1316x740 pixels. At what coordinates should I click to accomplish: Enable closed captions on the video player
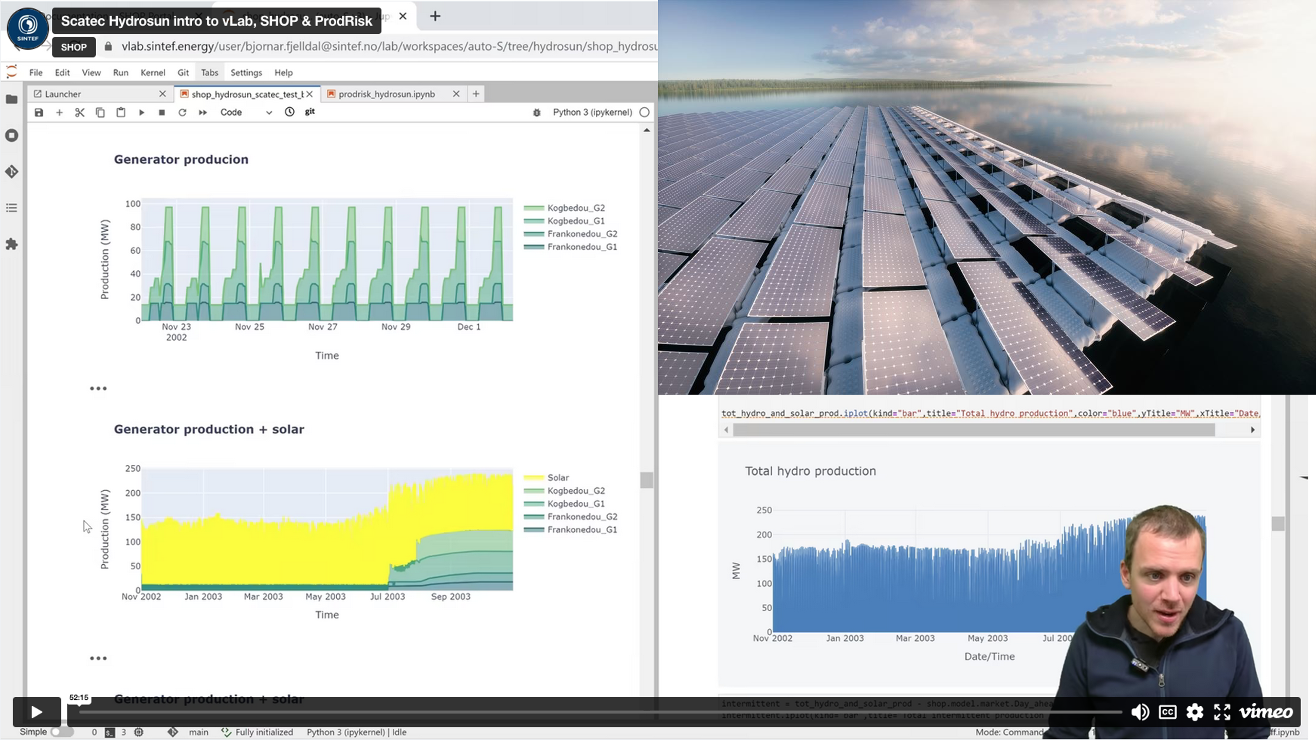point(1167,712)
